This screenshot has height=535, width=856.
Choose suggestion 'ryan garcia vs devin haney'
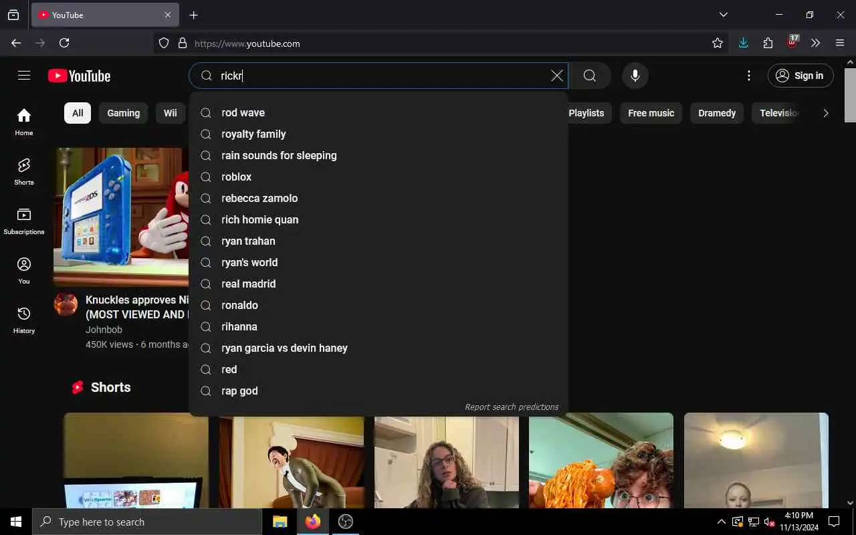tap(379, 348)
